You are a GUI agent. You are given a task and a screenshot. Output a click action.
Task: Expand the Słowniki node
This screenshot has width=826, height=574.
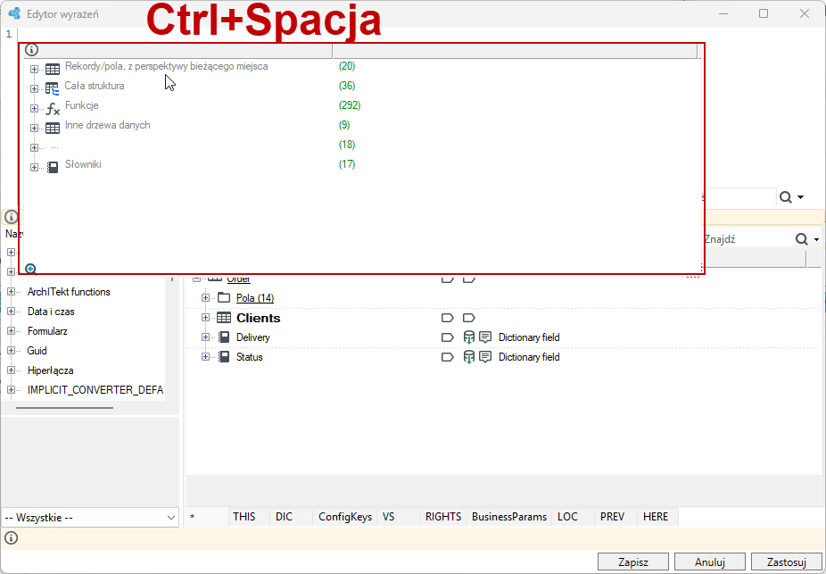(x=34, y=168)
